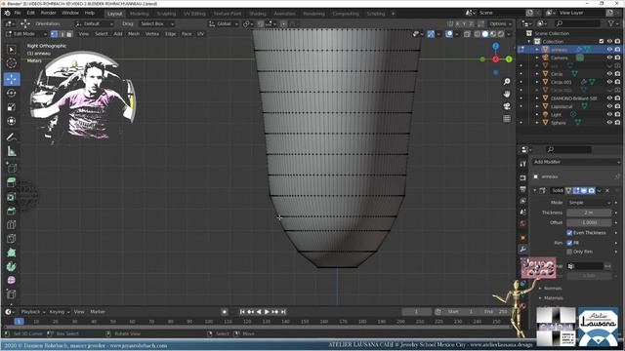Toggle Collection exclude checkbox in outliner
625x351 pixels.
[x=602, y=41]
